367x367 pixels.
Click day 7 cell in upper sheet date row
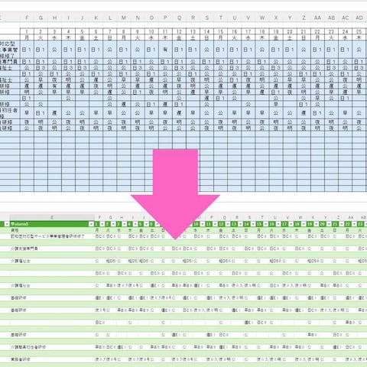tap(110, 31)
